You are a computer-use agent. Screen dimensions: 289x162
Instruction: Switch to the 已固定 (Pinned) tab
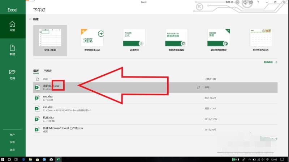48,71
